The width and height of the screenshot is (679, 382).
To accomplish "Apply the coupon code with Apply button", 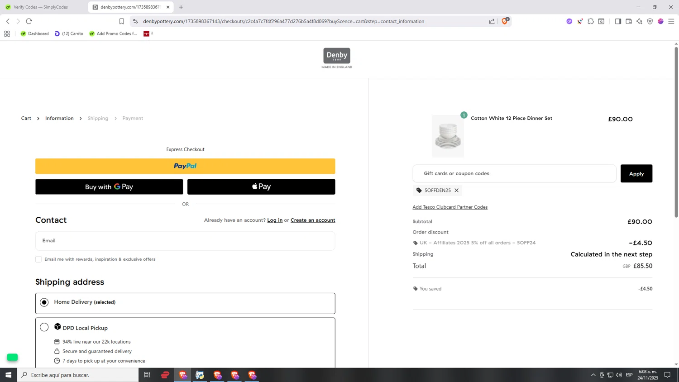I will click(x=636, y=173).
